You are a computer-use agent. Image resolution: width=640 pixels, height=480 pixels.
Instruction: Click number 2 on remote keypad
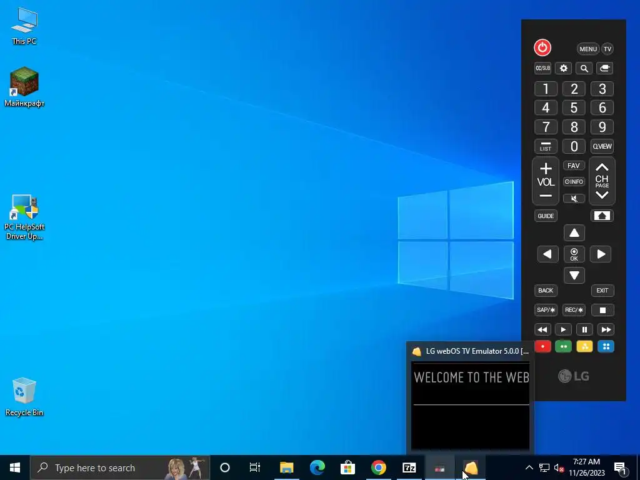coord(574,89)
